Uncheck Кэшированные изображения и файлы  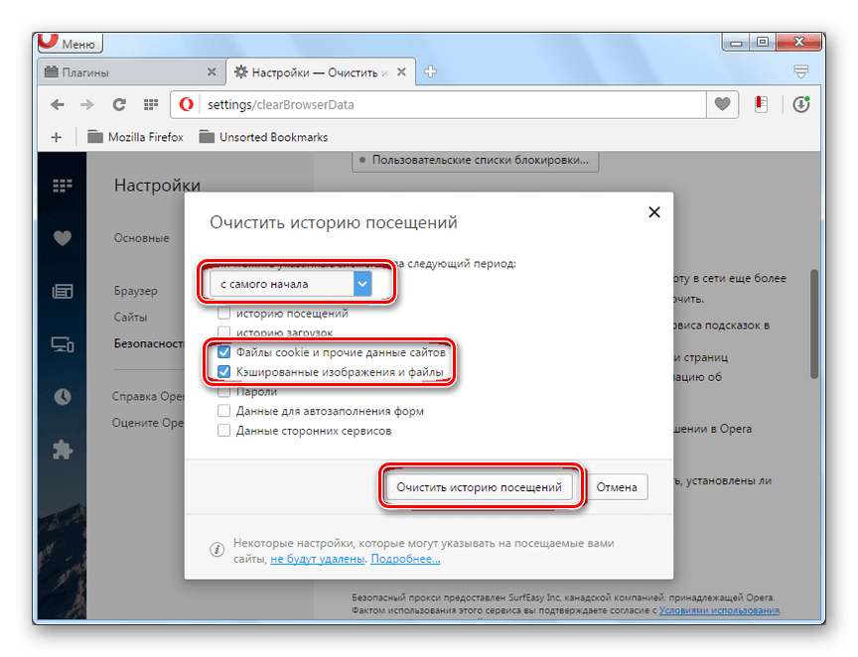[x=223, y=372]
